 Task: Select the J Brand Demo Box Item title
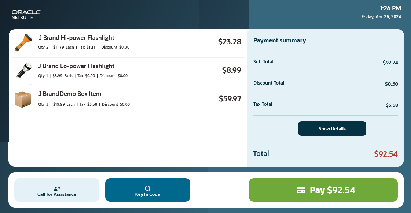click(x=70, y=94)
